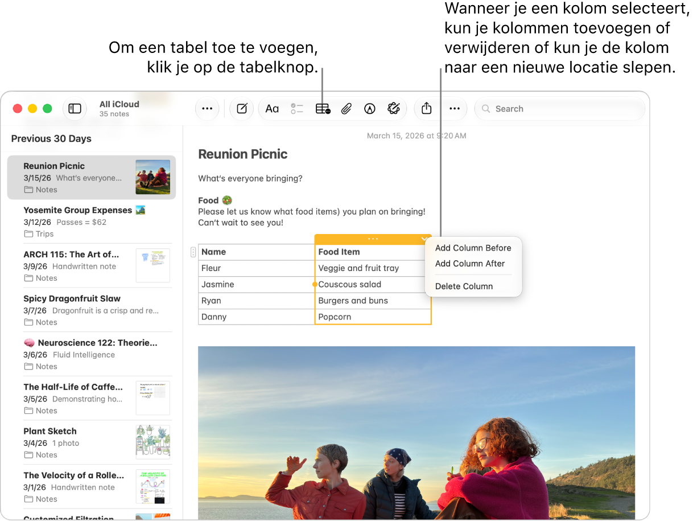
Task: Open the more options button beside All iCloud
Action: point(207,109)
